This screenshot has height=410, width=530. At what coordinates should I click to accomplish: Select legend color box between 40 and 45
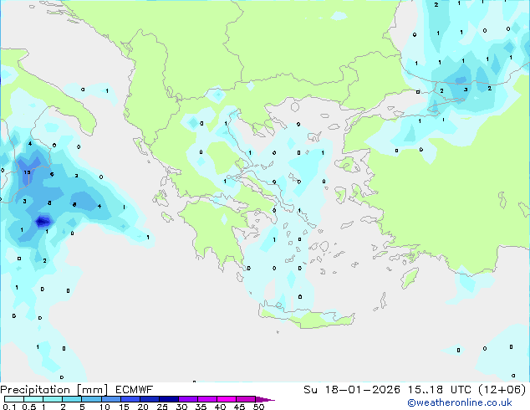click(x=227, y=399)
